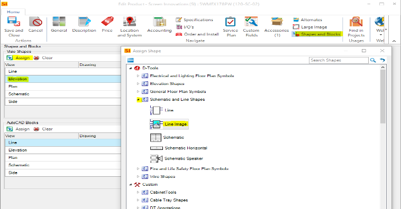Click the search magnifier icon

pos(373,60)
